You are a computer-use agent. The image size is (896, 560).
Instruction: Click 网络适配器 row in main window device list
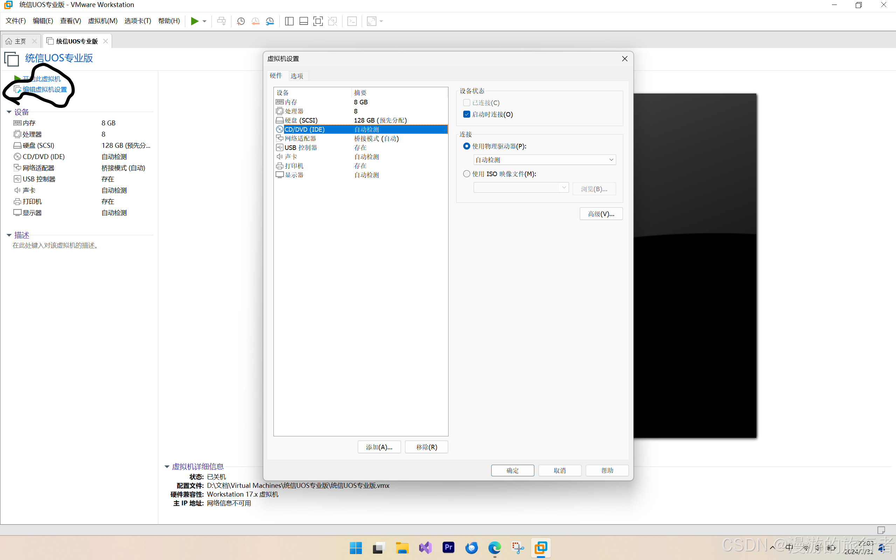point(82,168)
